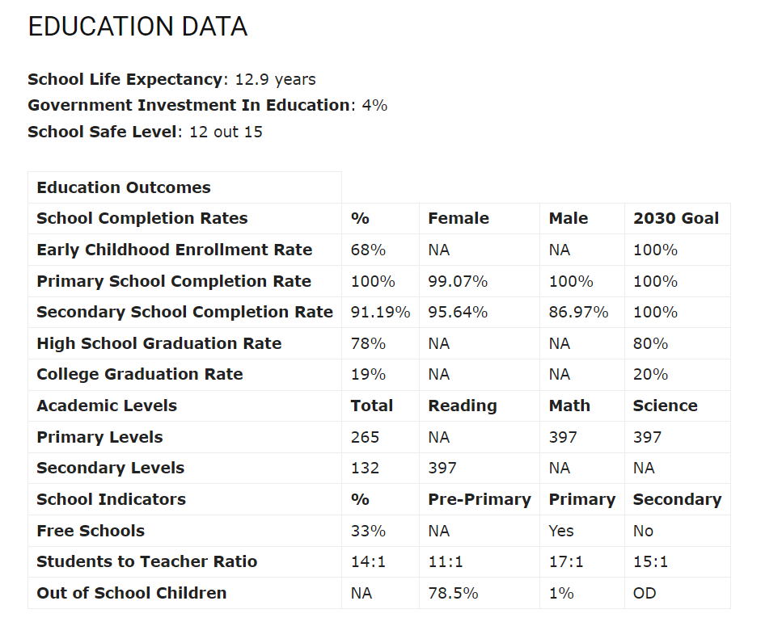Click the School Completion Rates row header
Screen dimensions: 782x622
coord(142,218)
